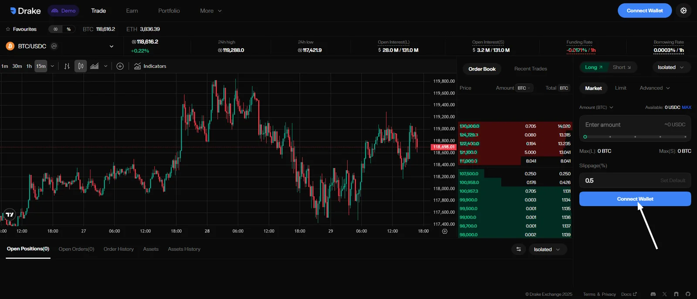This screenshot has width=697, height=299.
Task: Switch the favourites display to percent
Action: pyautogui.click(x=69, y=29)
